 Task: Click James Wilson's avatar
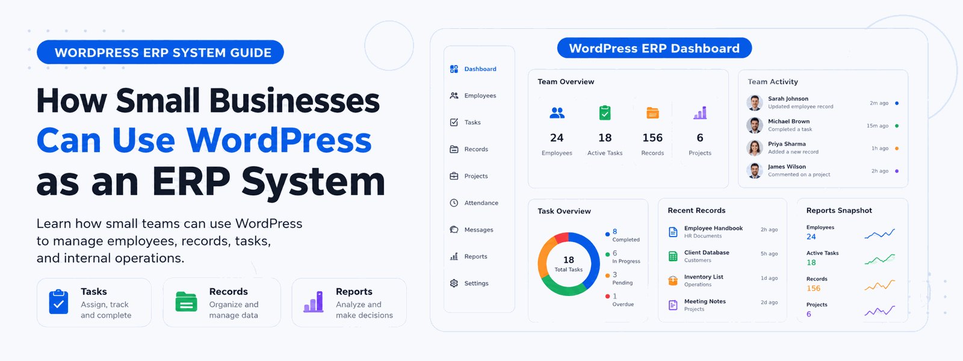tap(755, 171)
